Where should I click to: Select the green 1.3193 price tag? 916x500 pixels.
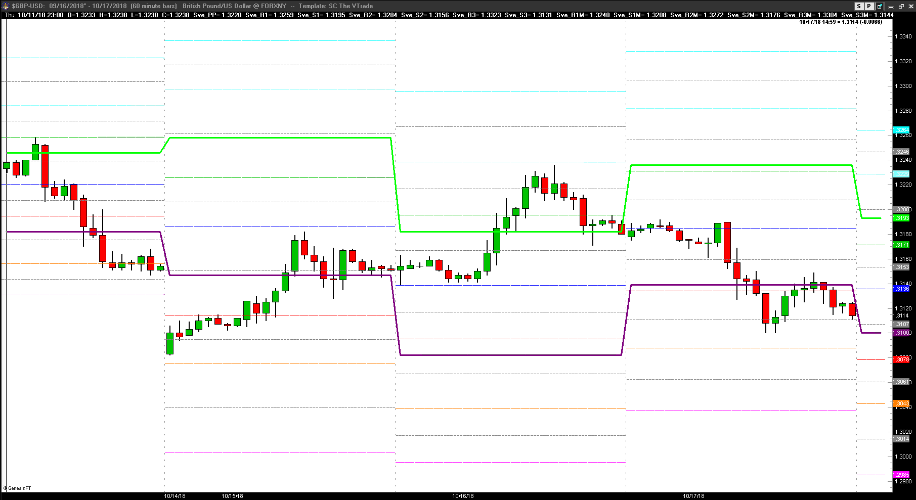[x=901, y=218]
